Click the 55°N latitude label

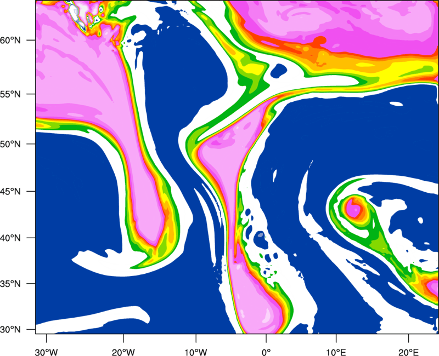pyautogui.click(x=10, y=94)
